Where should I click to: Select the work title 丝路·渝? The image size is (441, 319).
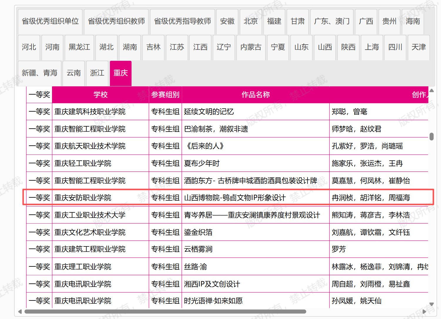pos(196,267)
